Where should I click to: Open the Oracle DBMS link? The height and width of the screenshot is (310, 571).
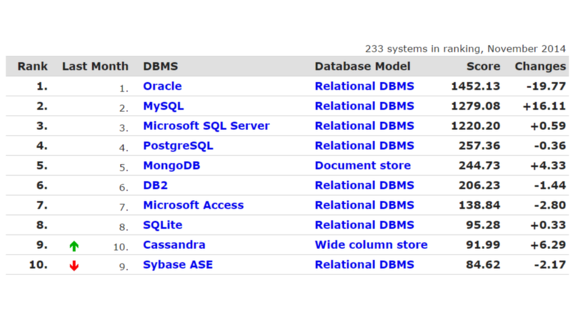click(162, 86)
